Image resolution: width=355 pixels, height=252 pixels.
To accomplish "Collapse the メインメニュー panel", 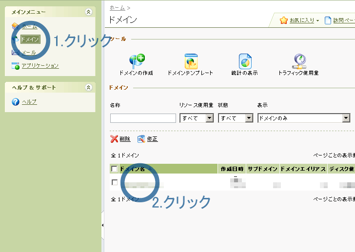I will [x=89, y=12].
